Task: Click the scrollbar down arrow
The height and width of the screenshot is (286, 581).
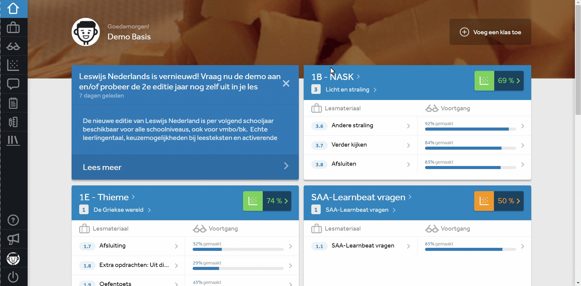Action: pos(578,283)
